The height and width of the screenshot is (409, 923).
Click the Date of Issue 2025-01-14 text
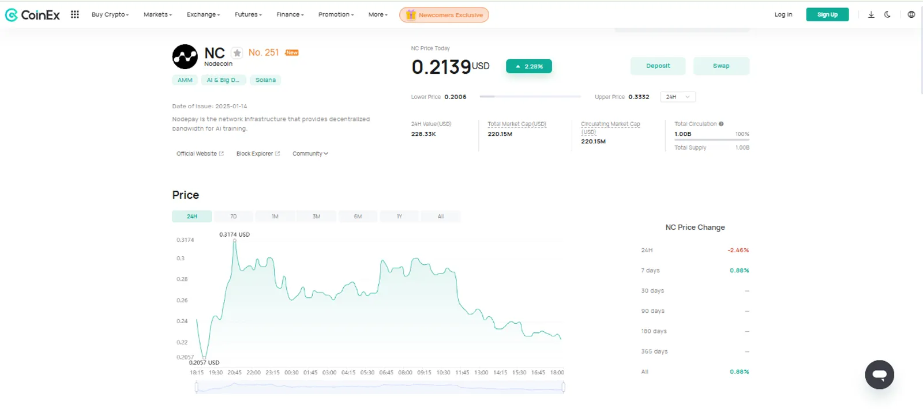click(209, 106)
